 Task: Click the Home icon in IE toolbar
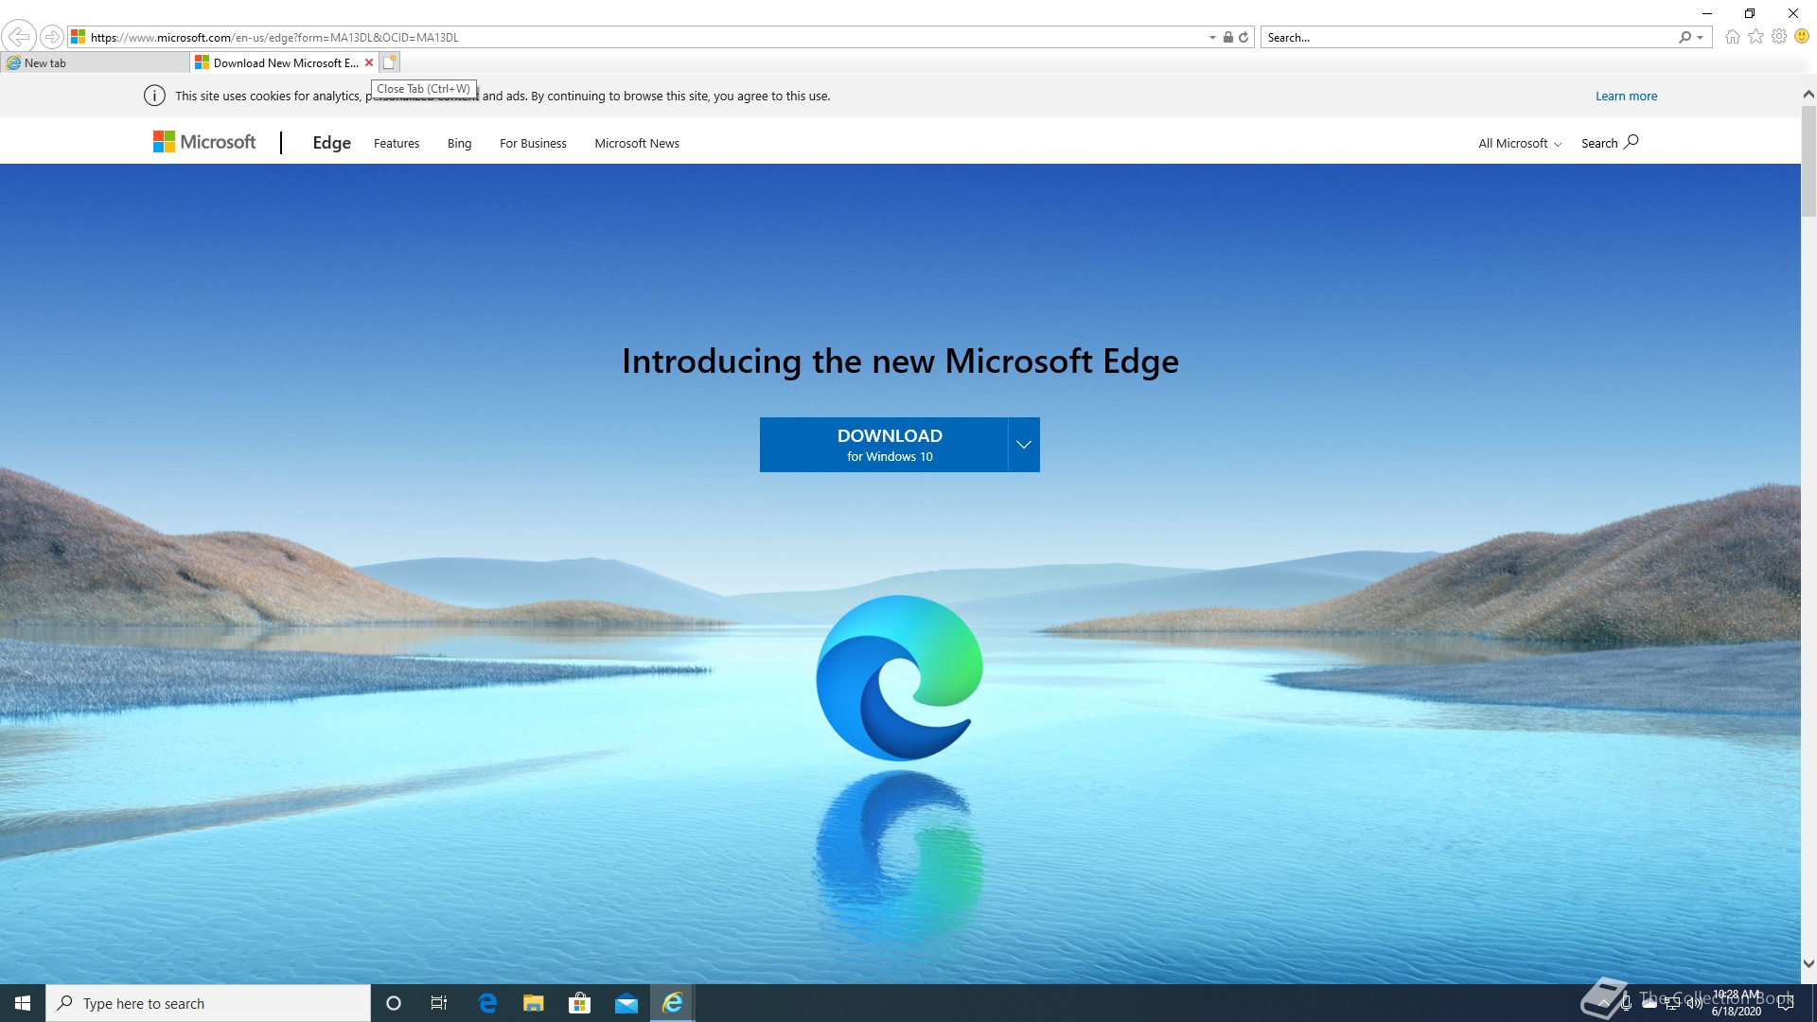point(1732,37)
